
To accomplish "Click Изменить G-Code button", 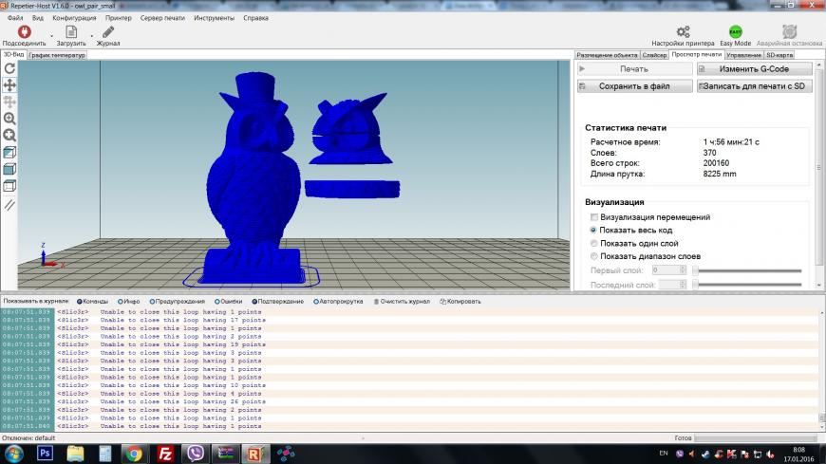I will click(x=755, y=69).
